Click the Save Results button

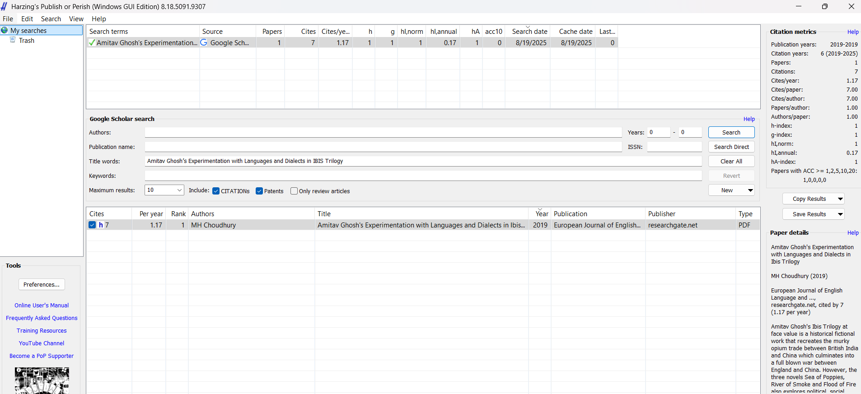[809, 214]
